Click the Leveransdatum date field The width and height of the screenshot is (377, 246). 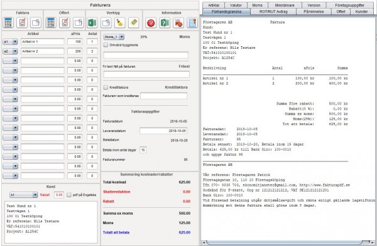(x=163, y=131)
